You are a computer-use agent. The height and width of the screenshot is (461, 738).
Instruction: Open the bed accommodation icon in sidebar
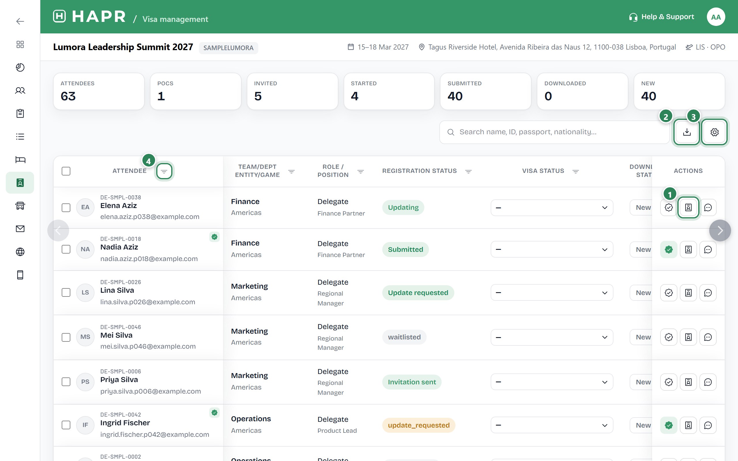pyautogui.click(x=20, y=160)
